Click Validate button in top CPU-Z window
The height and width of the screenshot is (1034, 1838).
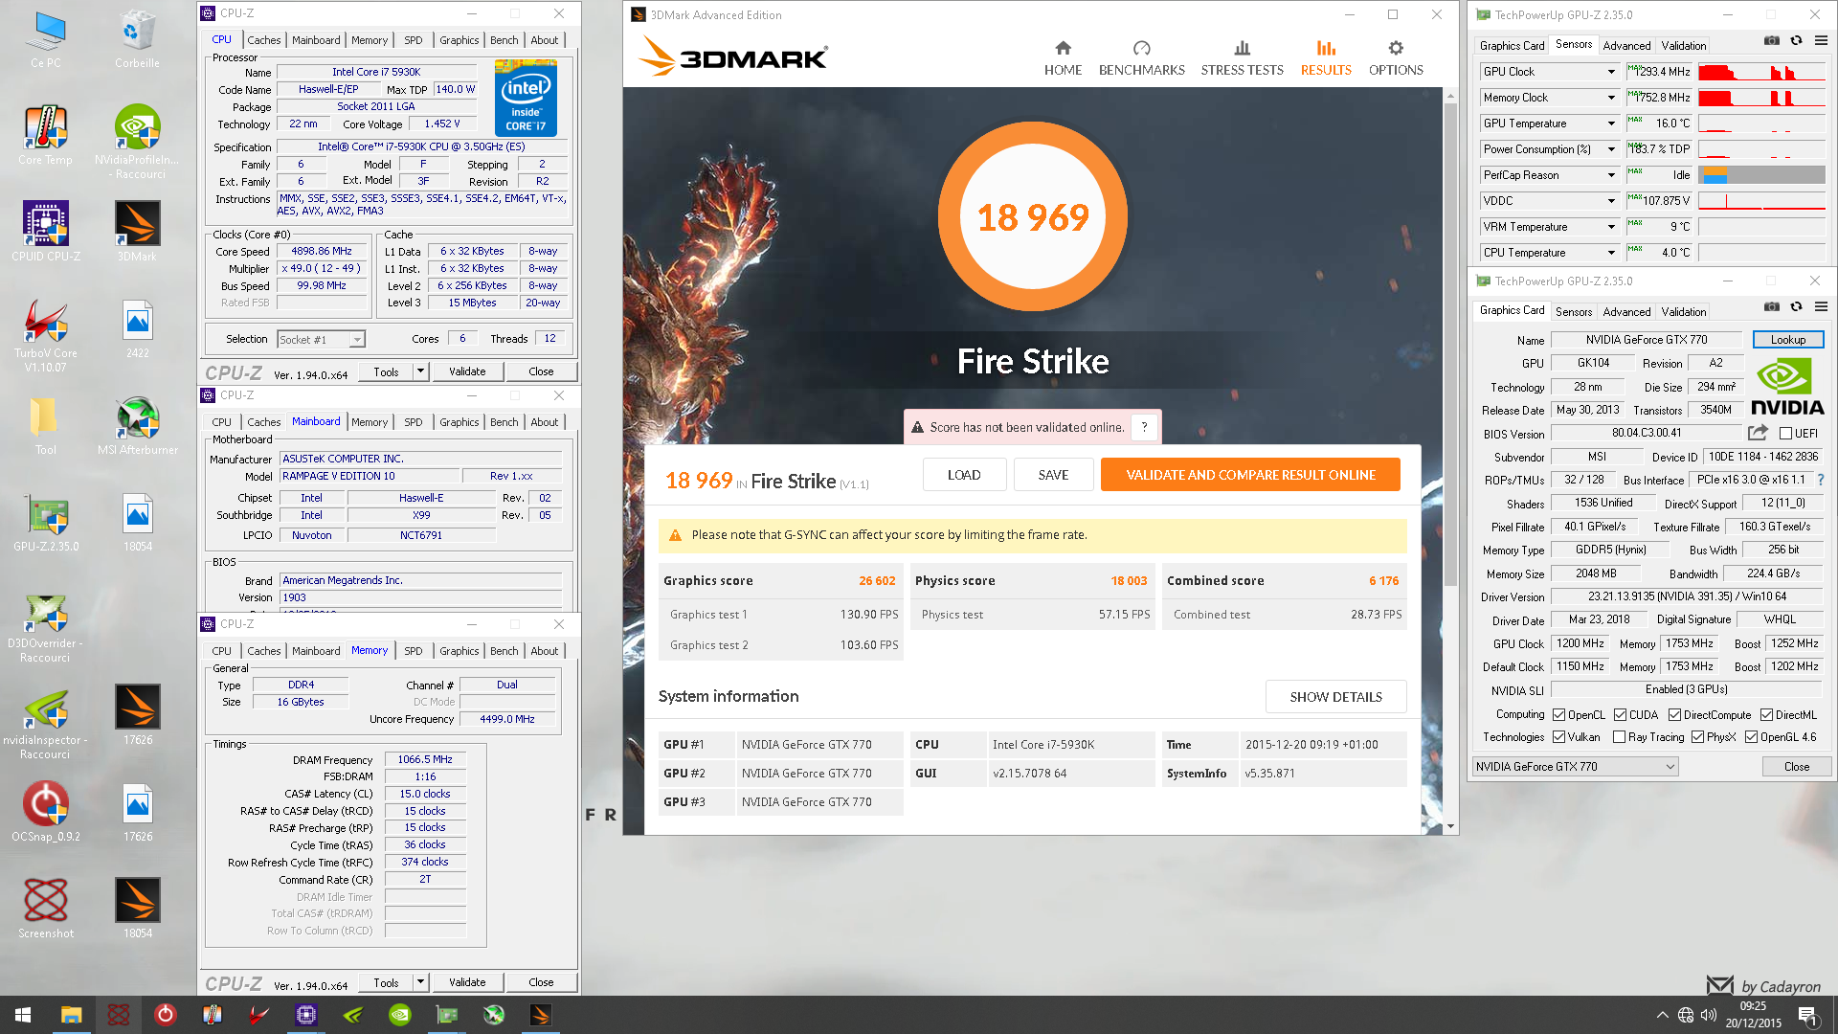467,371
